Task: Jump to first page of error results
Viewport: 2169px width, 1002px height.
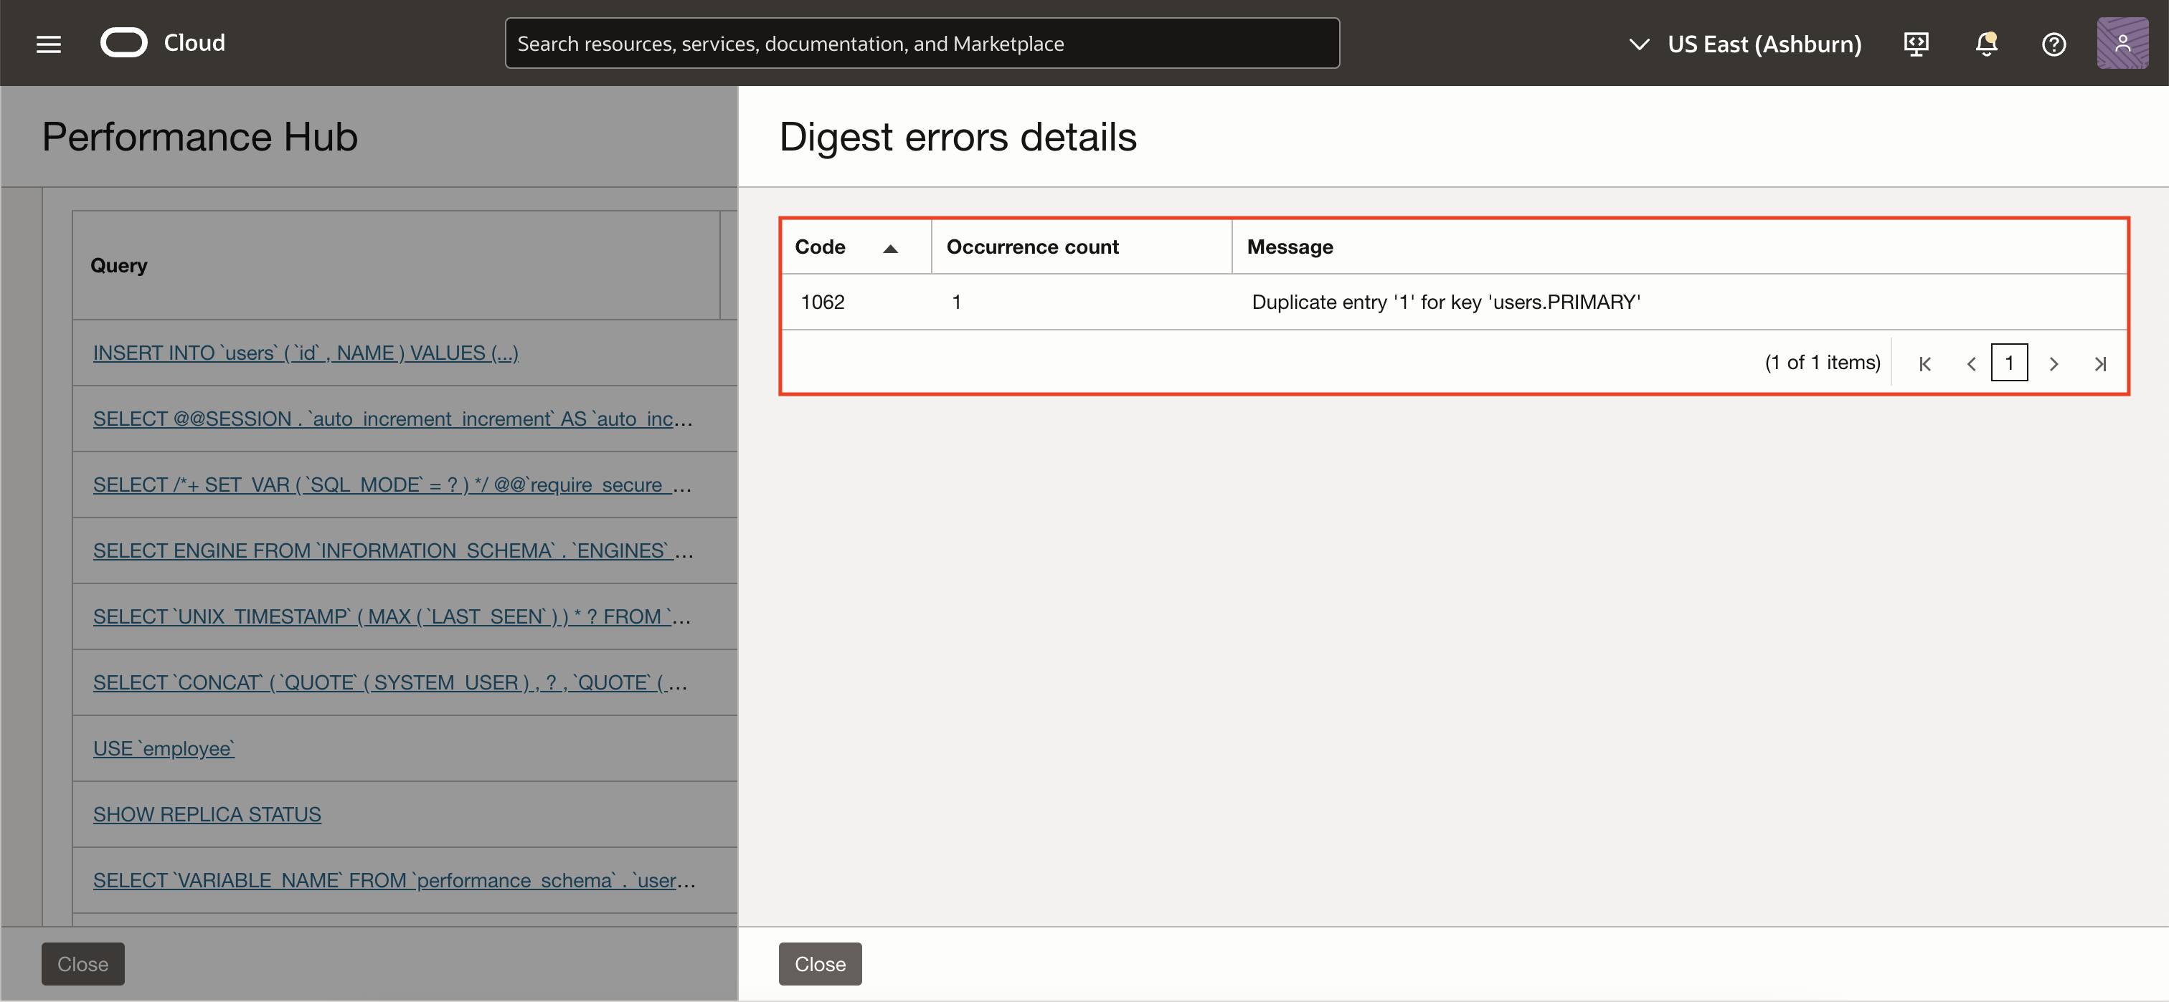Action: 1925,363
